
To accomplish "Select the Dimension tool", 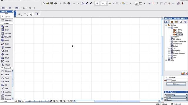I will click(x=6, y=71).
